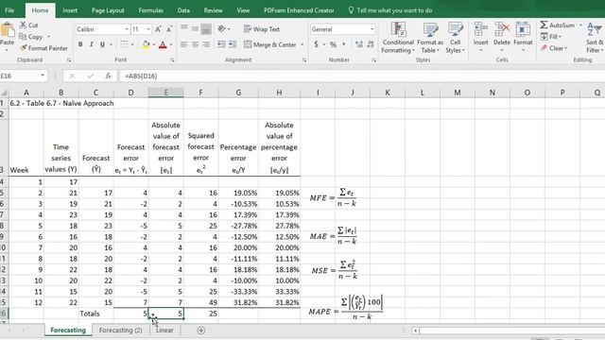
Task: Set middle vertical alignment
Action: (x=196, y=28)
